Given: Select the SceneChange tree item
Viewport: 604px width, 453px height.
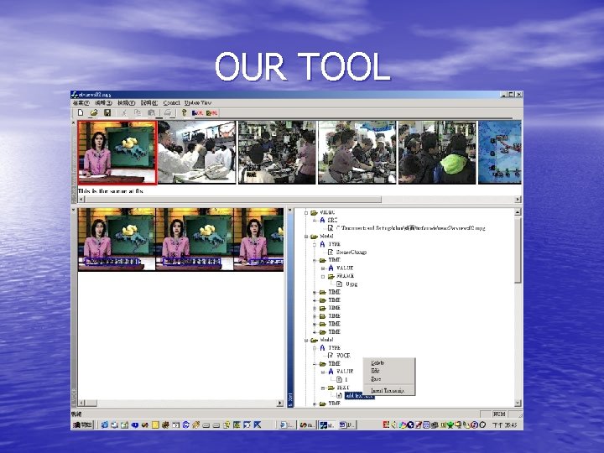Looking at the screenshot, I should pyautogui.click(x=351, y=253).
